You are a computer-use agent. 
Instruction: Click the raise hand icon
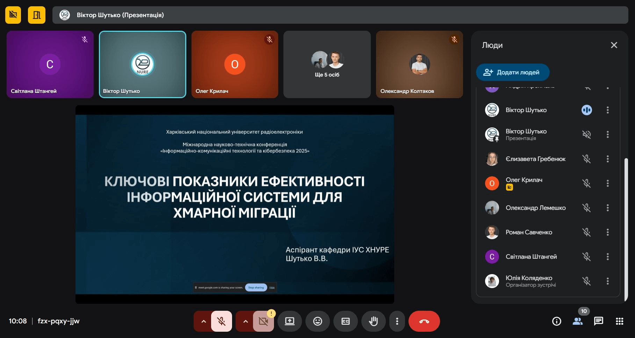[x=373, y=321]
